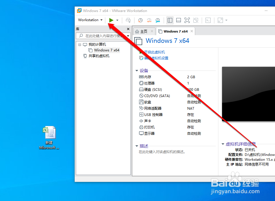Click the Unity mode toolbar icon
Screen dimensions: 275x201
tap(196, 20)
